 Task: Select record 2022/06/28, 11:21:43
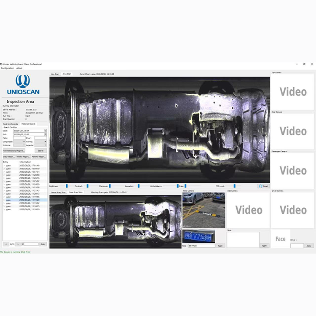pos(25,190)
